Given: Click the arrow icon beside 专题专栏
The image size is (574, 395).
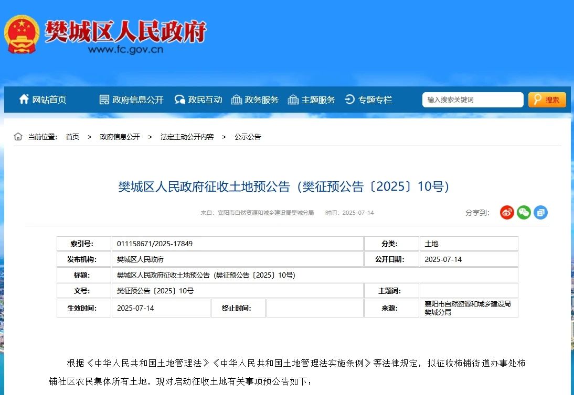Looking at the screenshot, I should [350, 100].
